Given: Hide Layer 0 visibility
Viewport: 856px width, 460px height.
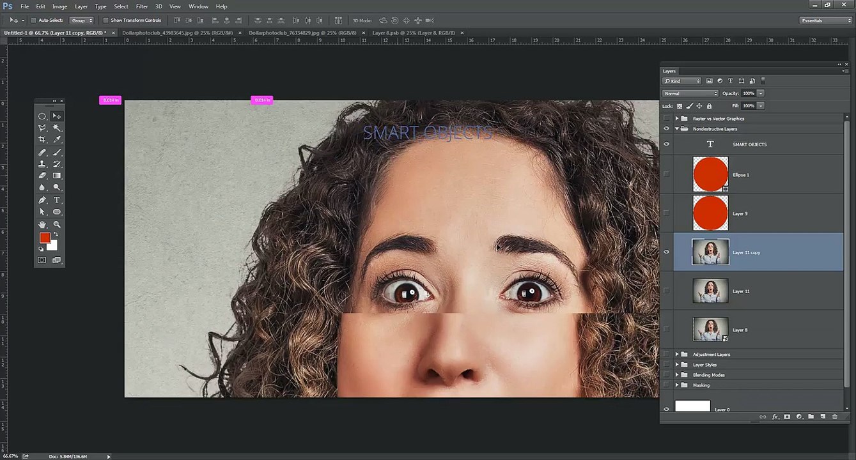Looking at the screenshot, I should pyautogui.click(x=667, y=409).
